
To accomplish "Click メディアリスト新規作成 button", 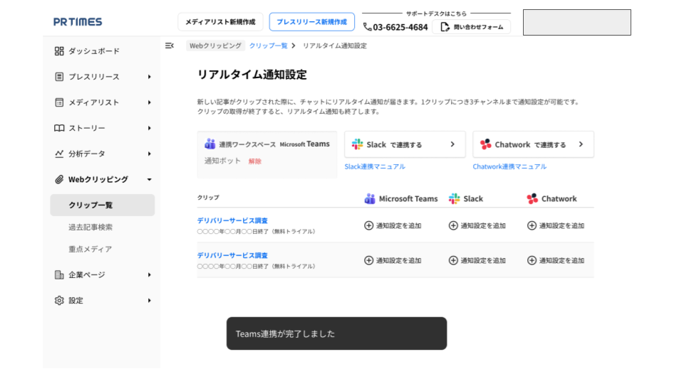I will pos(220,22).
